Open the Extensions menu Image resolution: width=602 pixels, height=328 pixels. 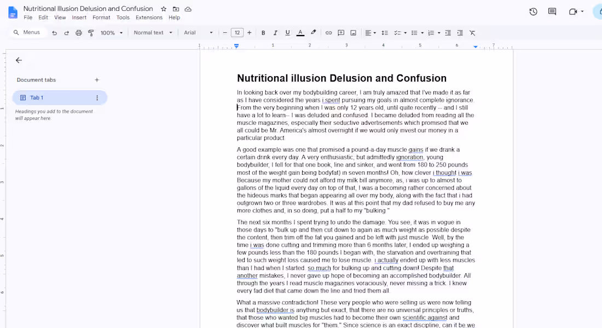click(149, 18)
